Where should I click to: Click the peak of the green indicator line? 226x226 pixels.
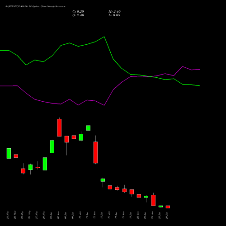tap(104, 37)
